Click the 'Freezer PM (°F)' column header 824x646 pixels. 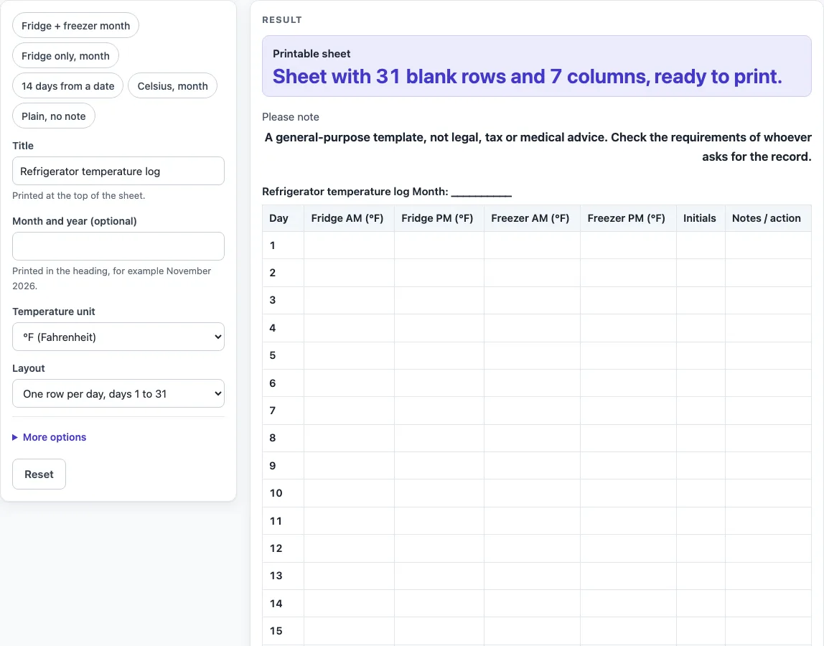point(627,218)
